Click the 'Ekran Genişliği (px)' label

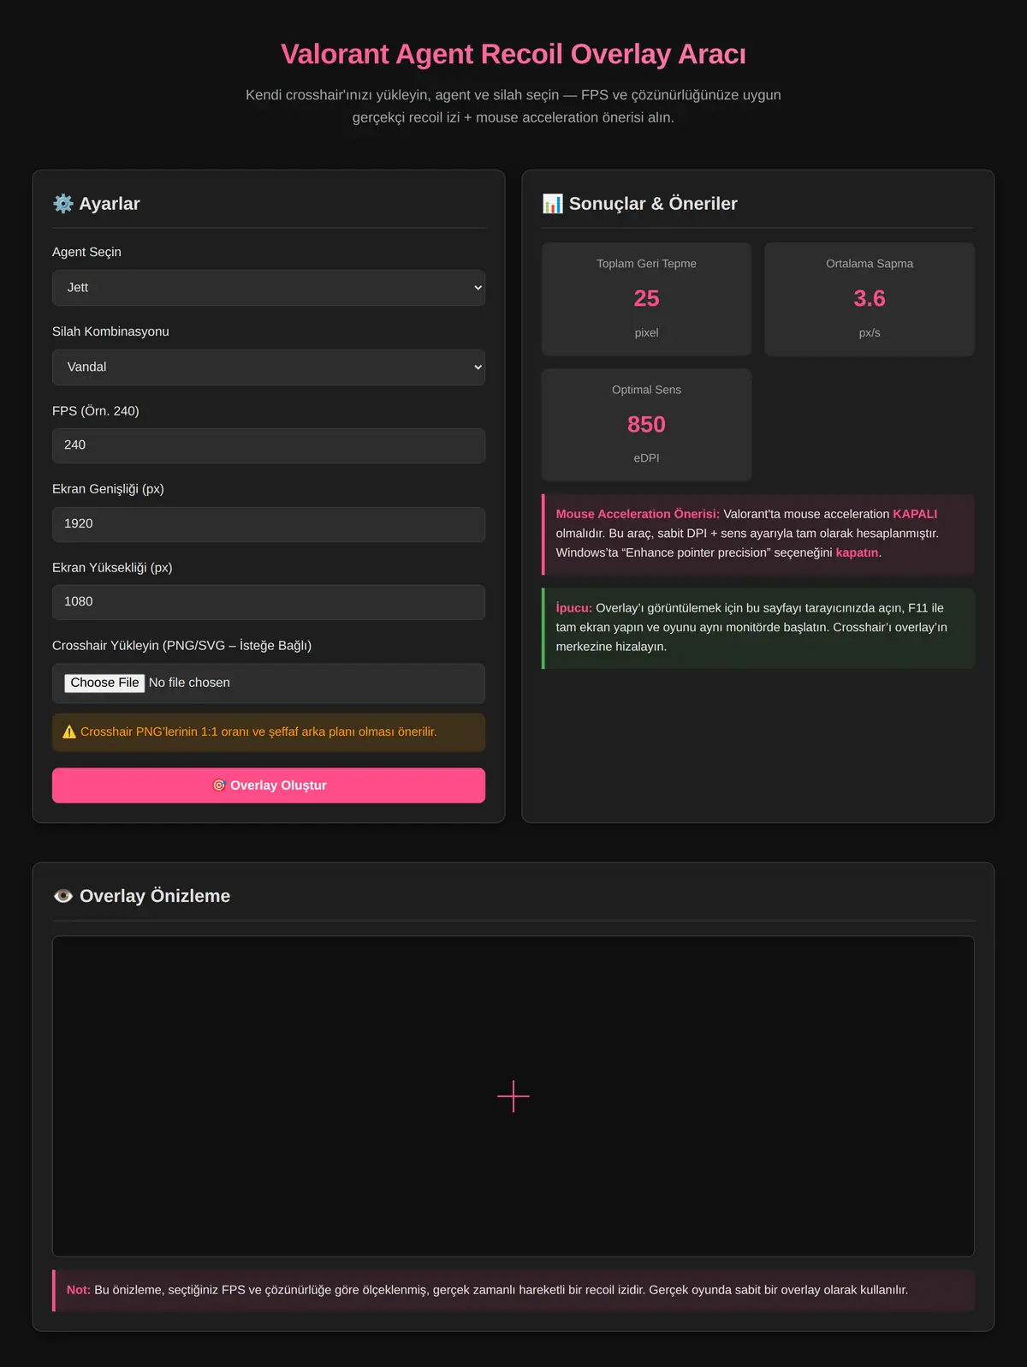(x=108, y=489)
